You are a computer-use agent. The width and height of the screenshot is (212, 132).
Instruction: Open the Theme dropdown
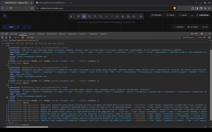pyautogui.click(x=171, y=15)
